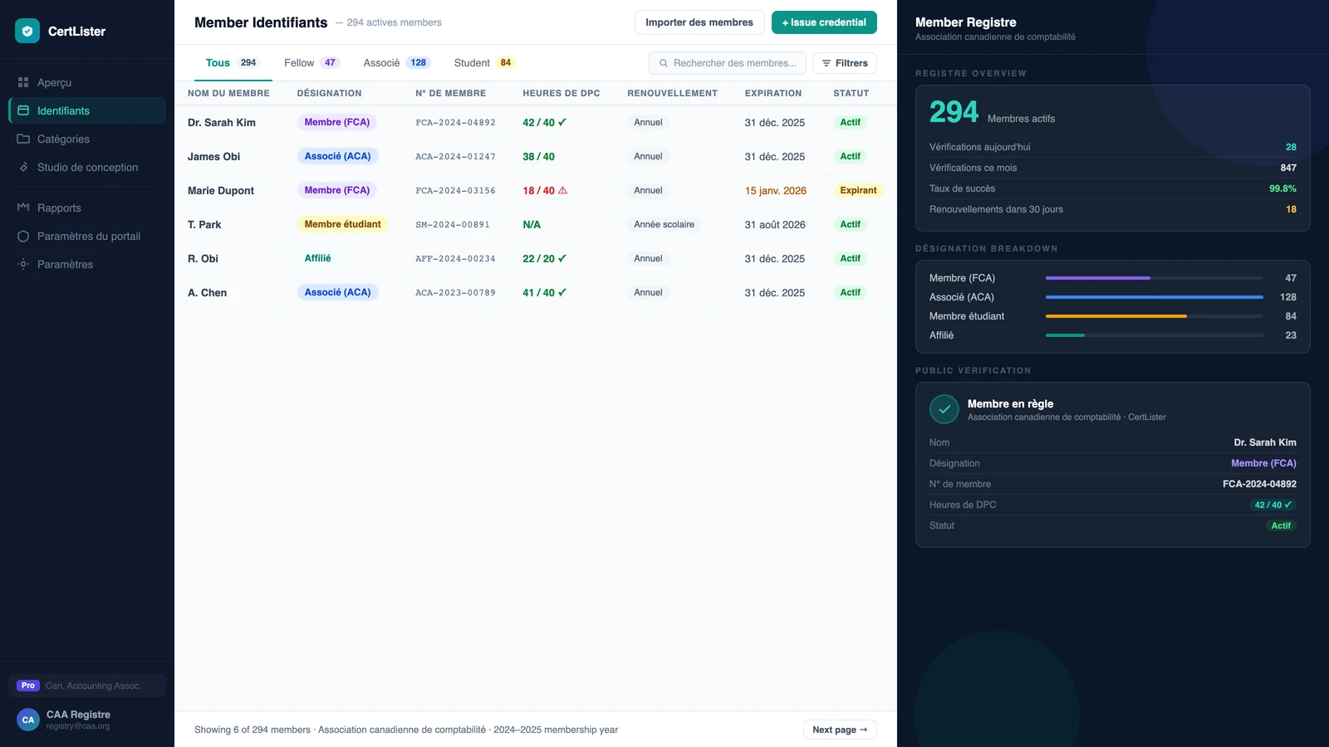Screen dimensions: 1329x747
Task: Click the Issue credential button
Action: tap(824, 22)
